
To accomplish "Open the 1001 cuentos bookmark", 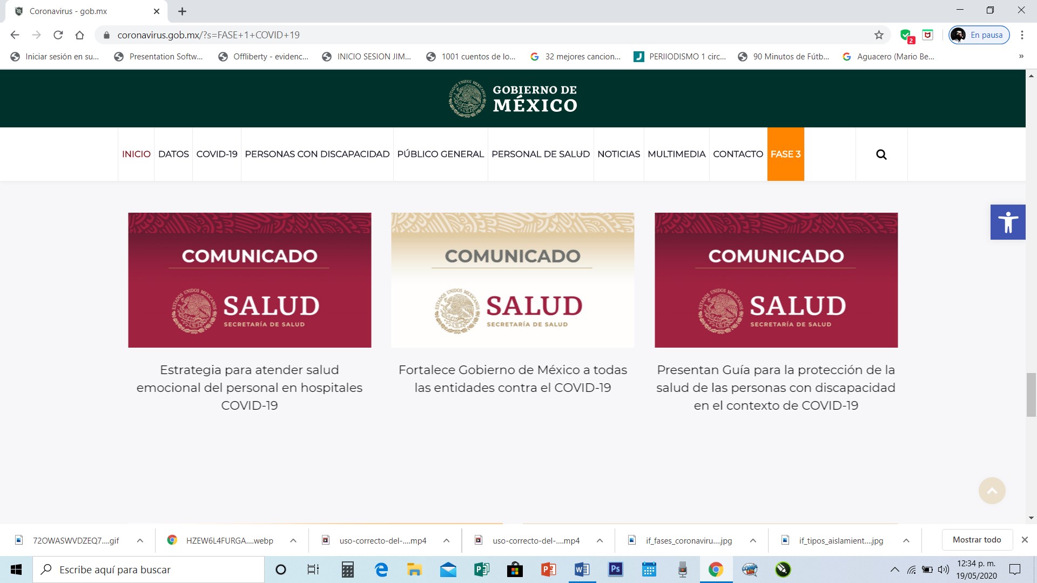I will pos(470,57).
